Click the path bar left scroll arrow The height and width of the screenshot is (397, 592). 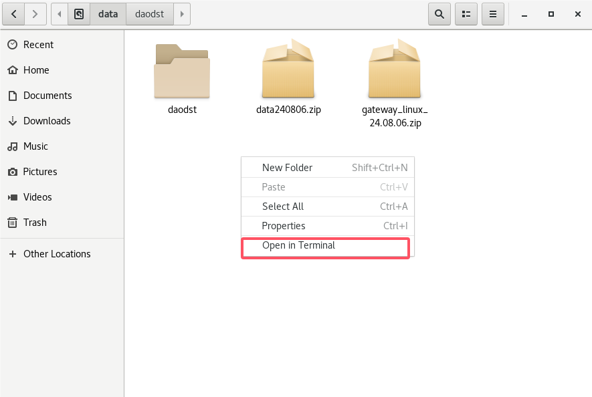60,14
